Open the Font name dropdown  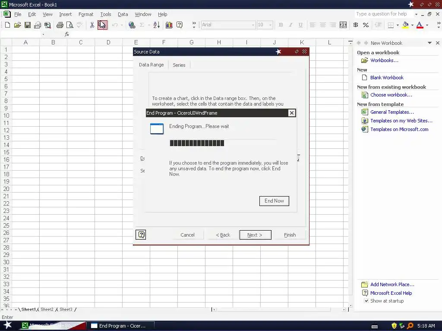click(x=253, y=25)
